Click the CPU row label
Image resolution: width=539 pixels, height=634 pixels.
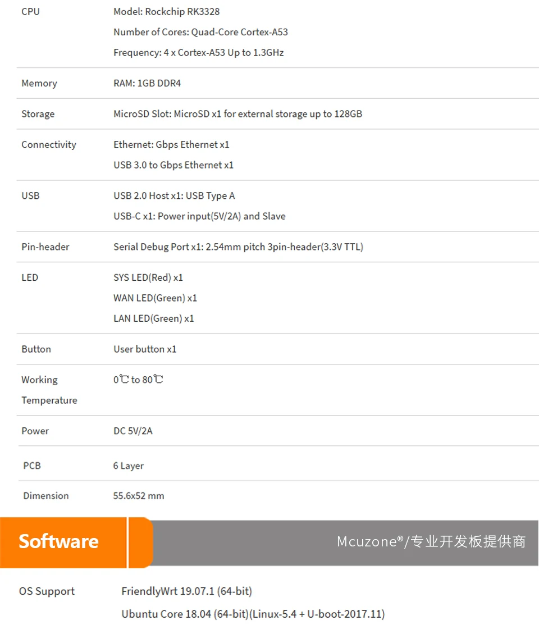coord(30,11)
